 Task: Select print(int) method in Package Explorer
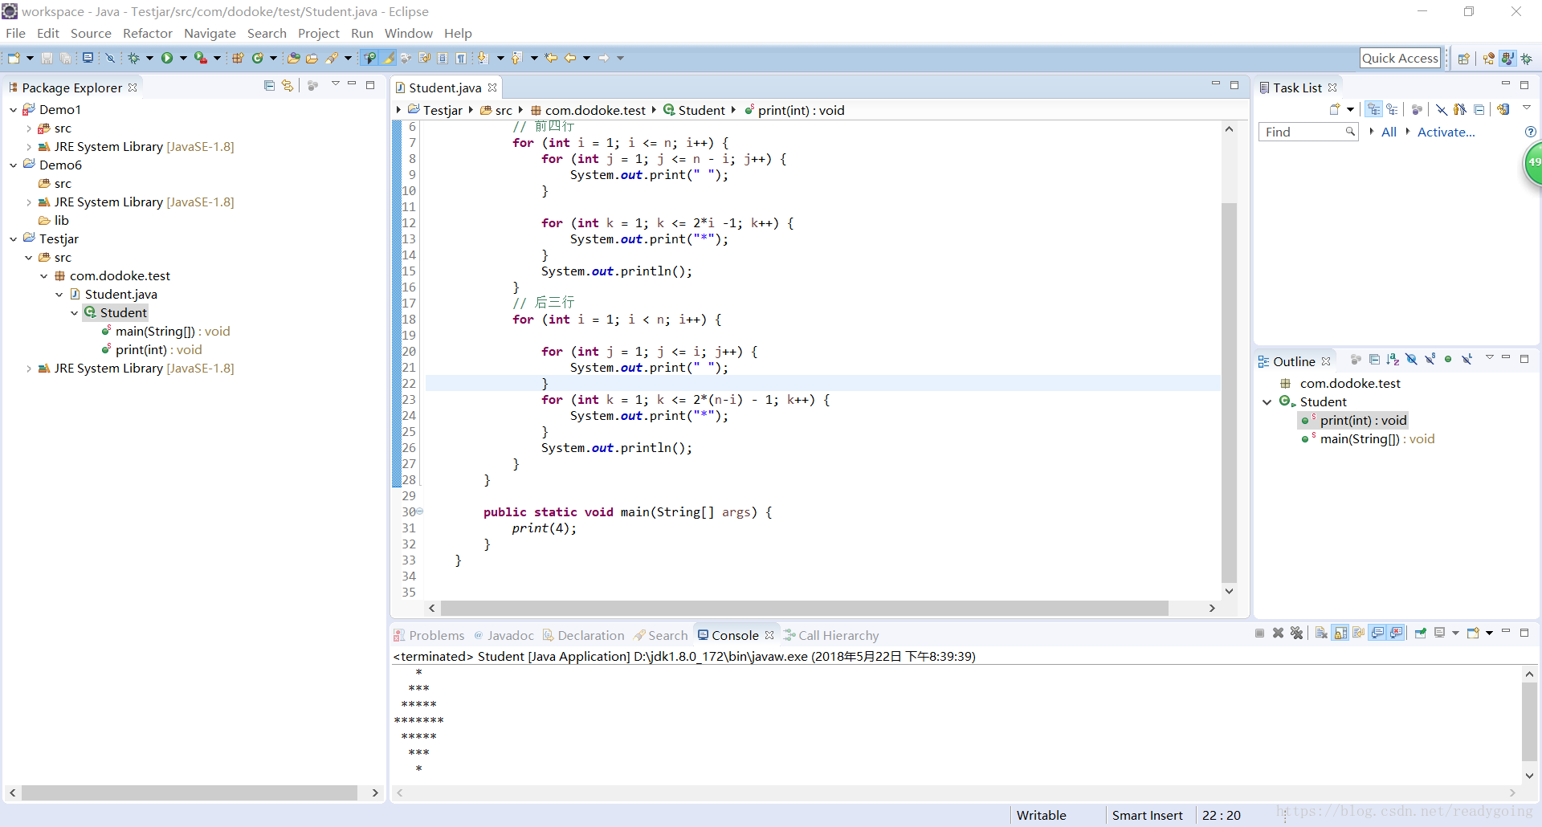(x=153, y=350)
